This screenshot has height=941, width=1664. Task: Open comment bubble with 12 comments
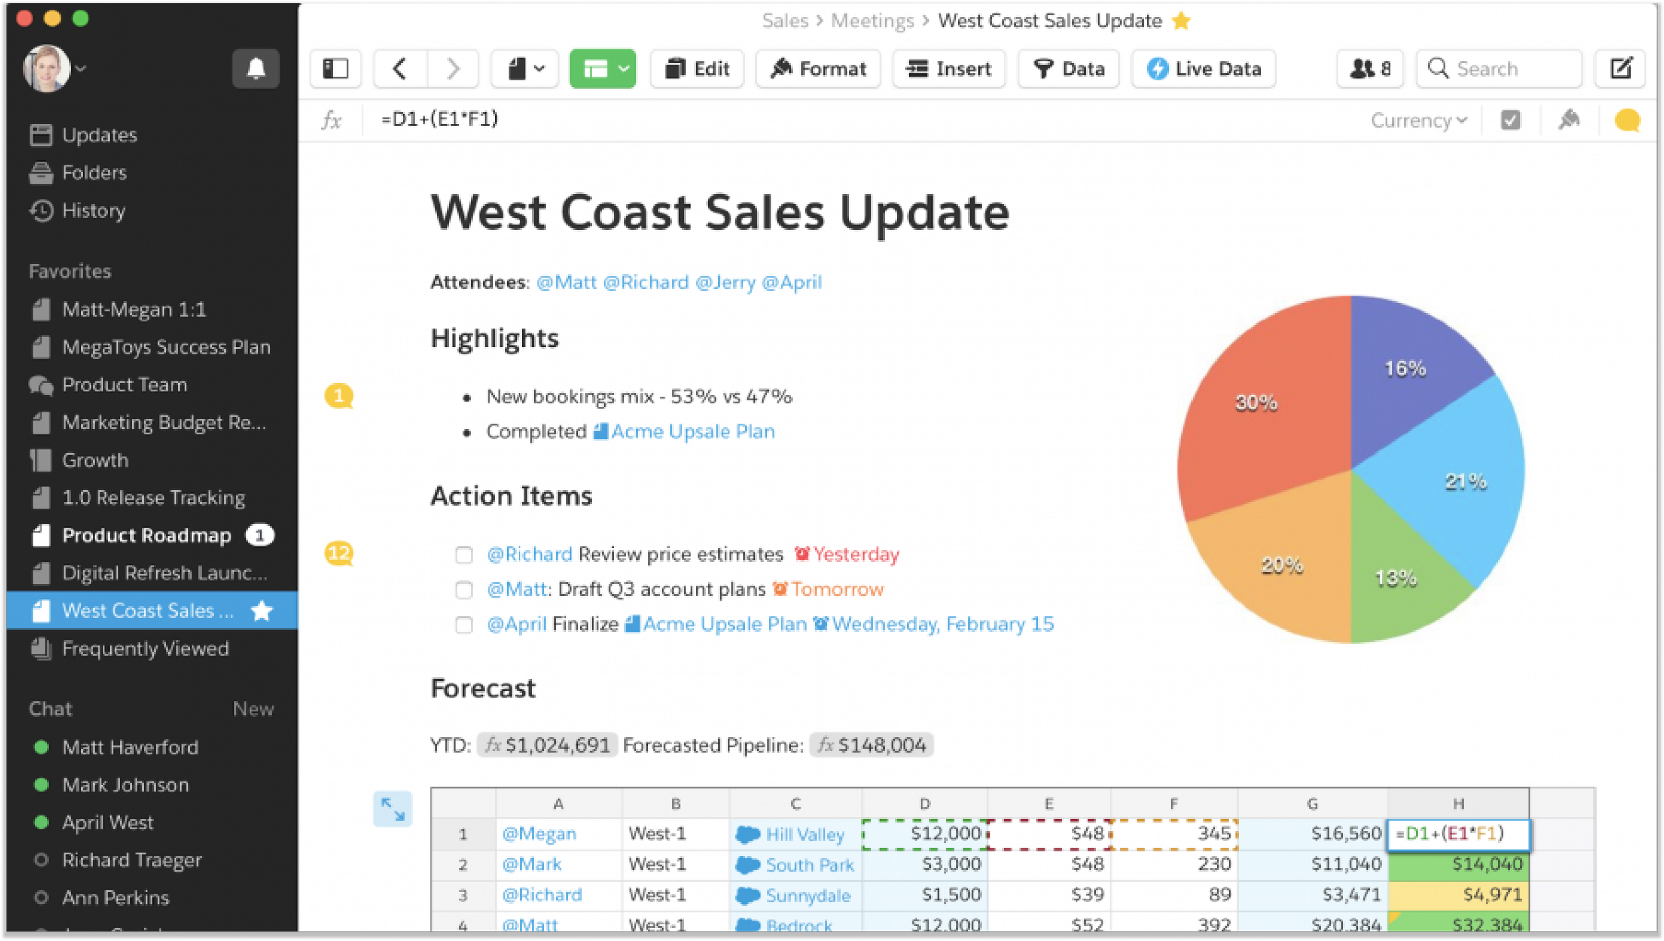[339, 554]
